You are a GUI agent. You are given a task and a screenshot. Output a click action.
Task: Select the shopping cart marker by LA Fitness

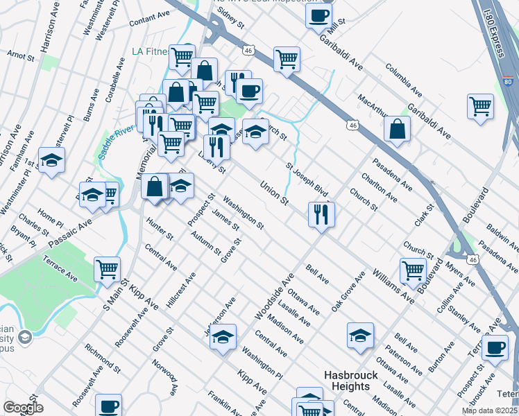[182, 59]
